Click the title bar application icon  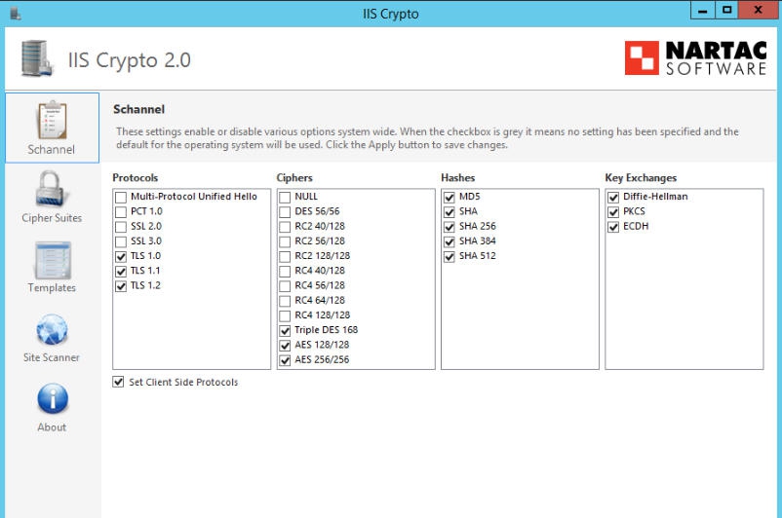point(16,14)
